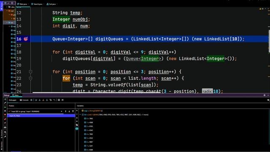
Task: Click the New Watch plus icon
Action: pos(77,111)
